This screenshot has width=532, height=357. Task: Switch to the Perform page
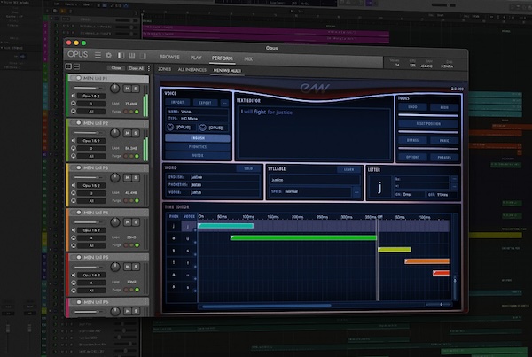[223, 58]
